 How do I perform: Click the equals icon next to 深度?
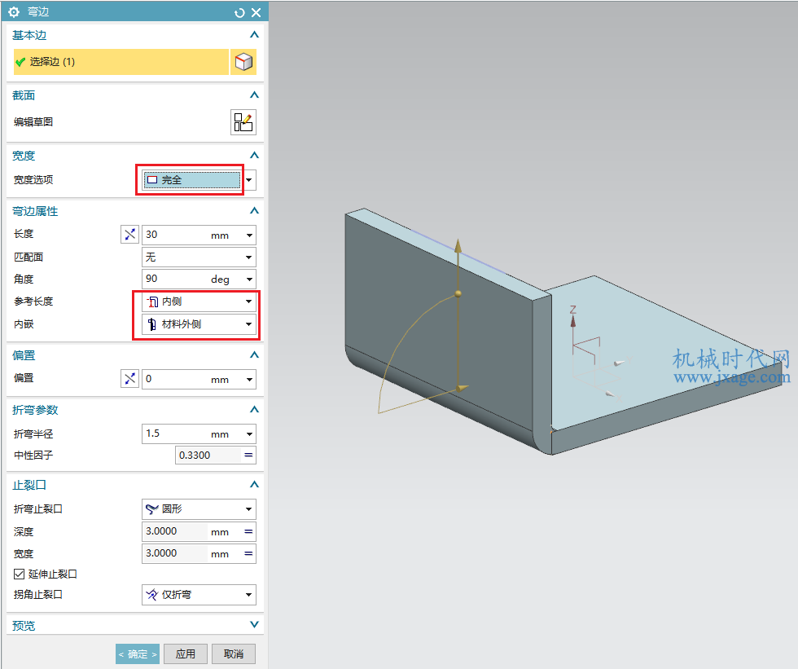[x=248, y=531]
